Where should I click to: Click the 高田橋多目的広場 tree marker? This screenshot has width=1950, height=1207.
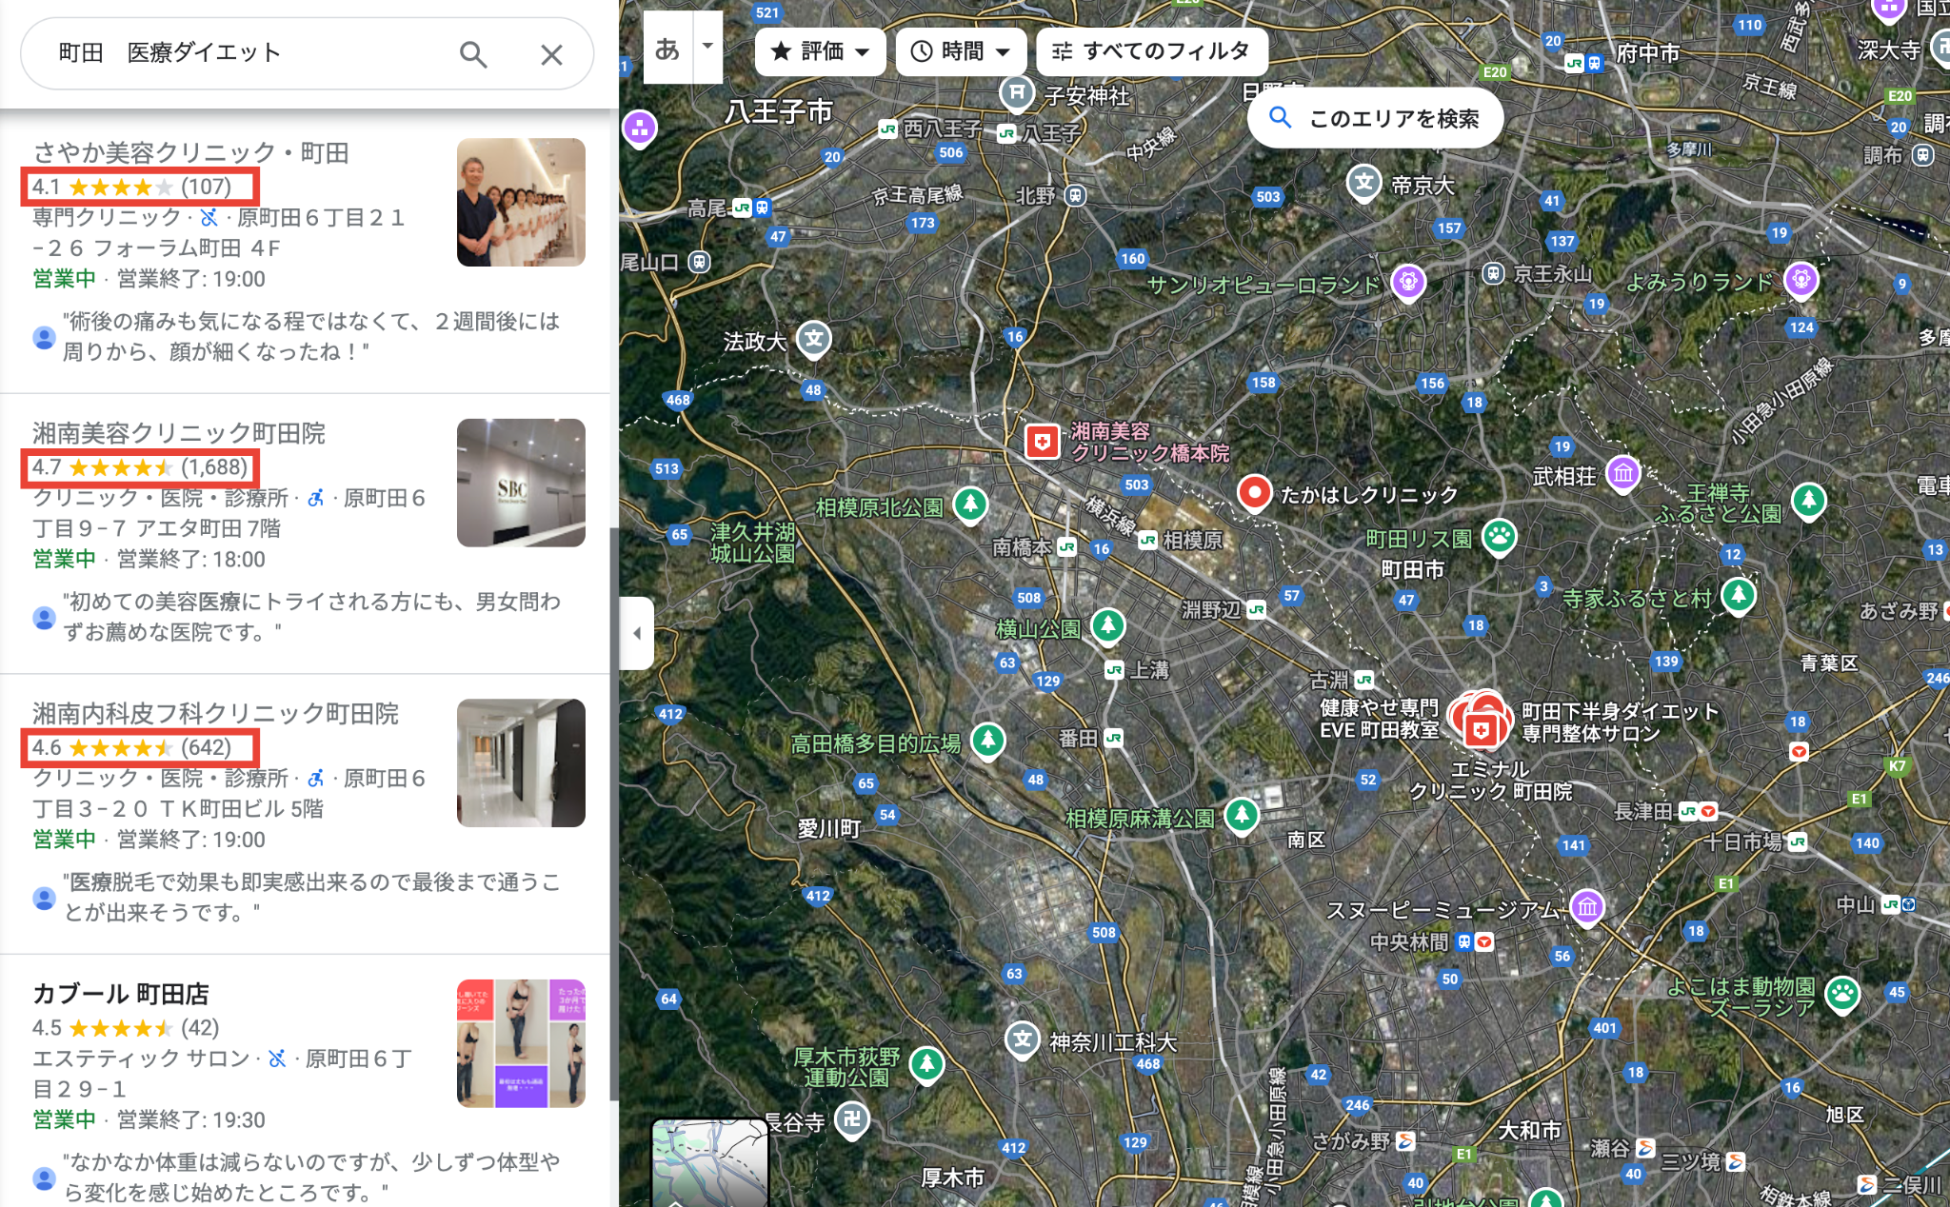[x=988, y=740]
